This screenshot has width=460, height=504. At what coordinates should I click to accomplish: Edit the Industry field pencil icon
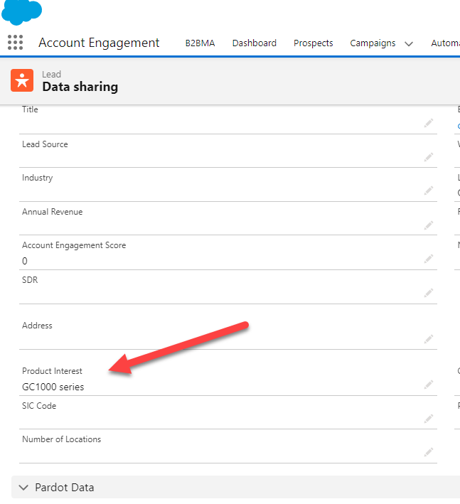(429, 191)
